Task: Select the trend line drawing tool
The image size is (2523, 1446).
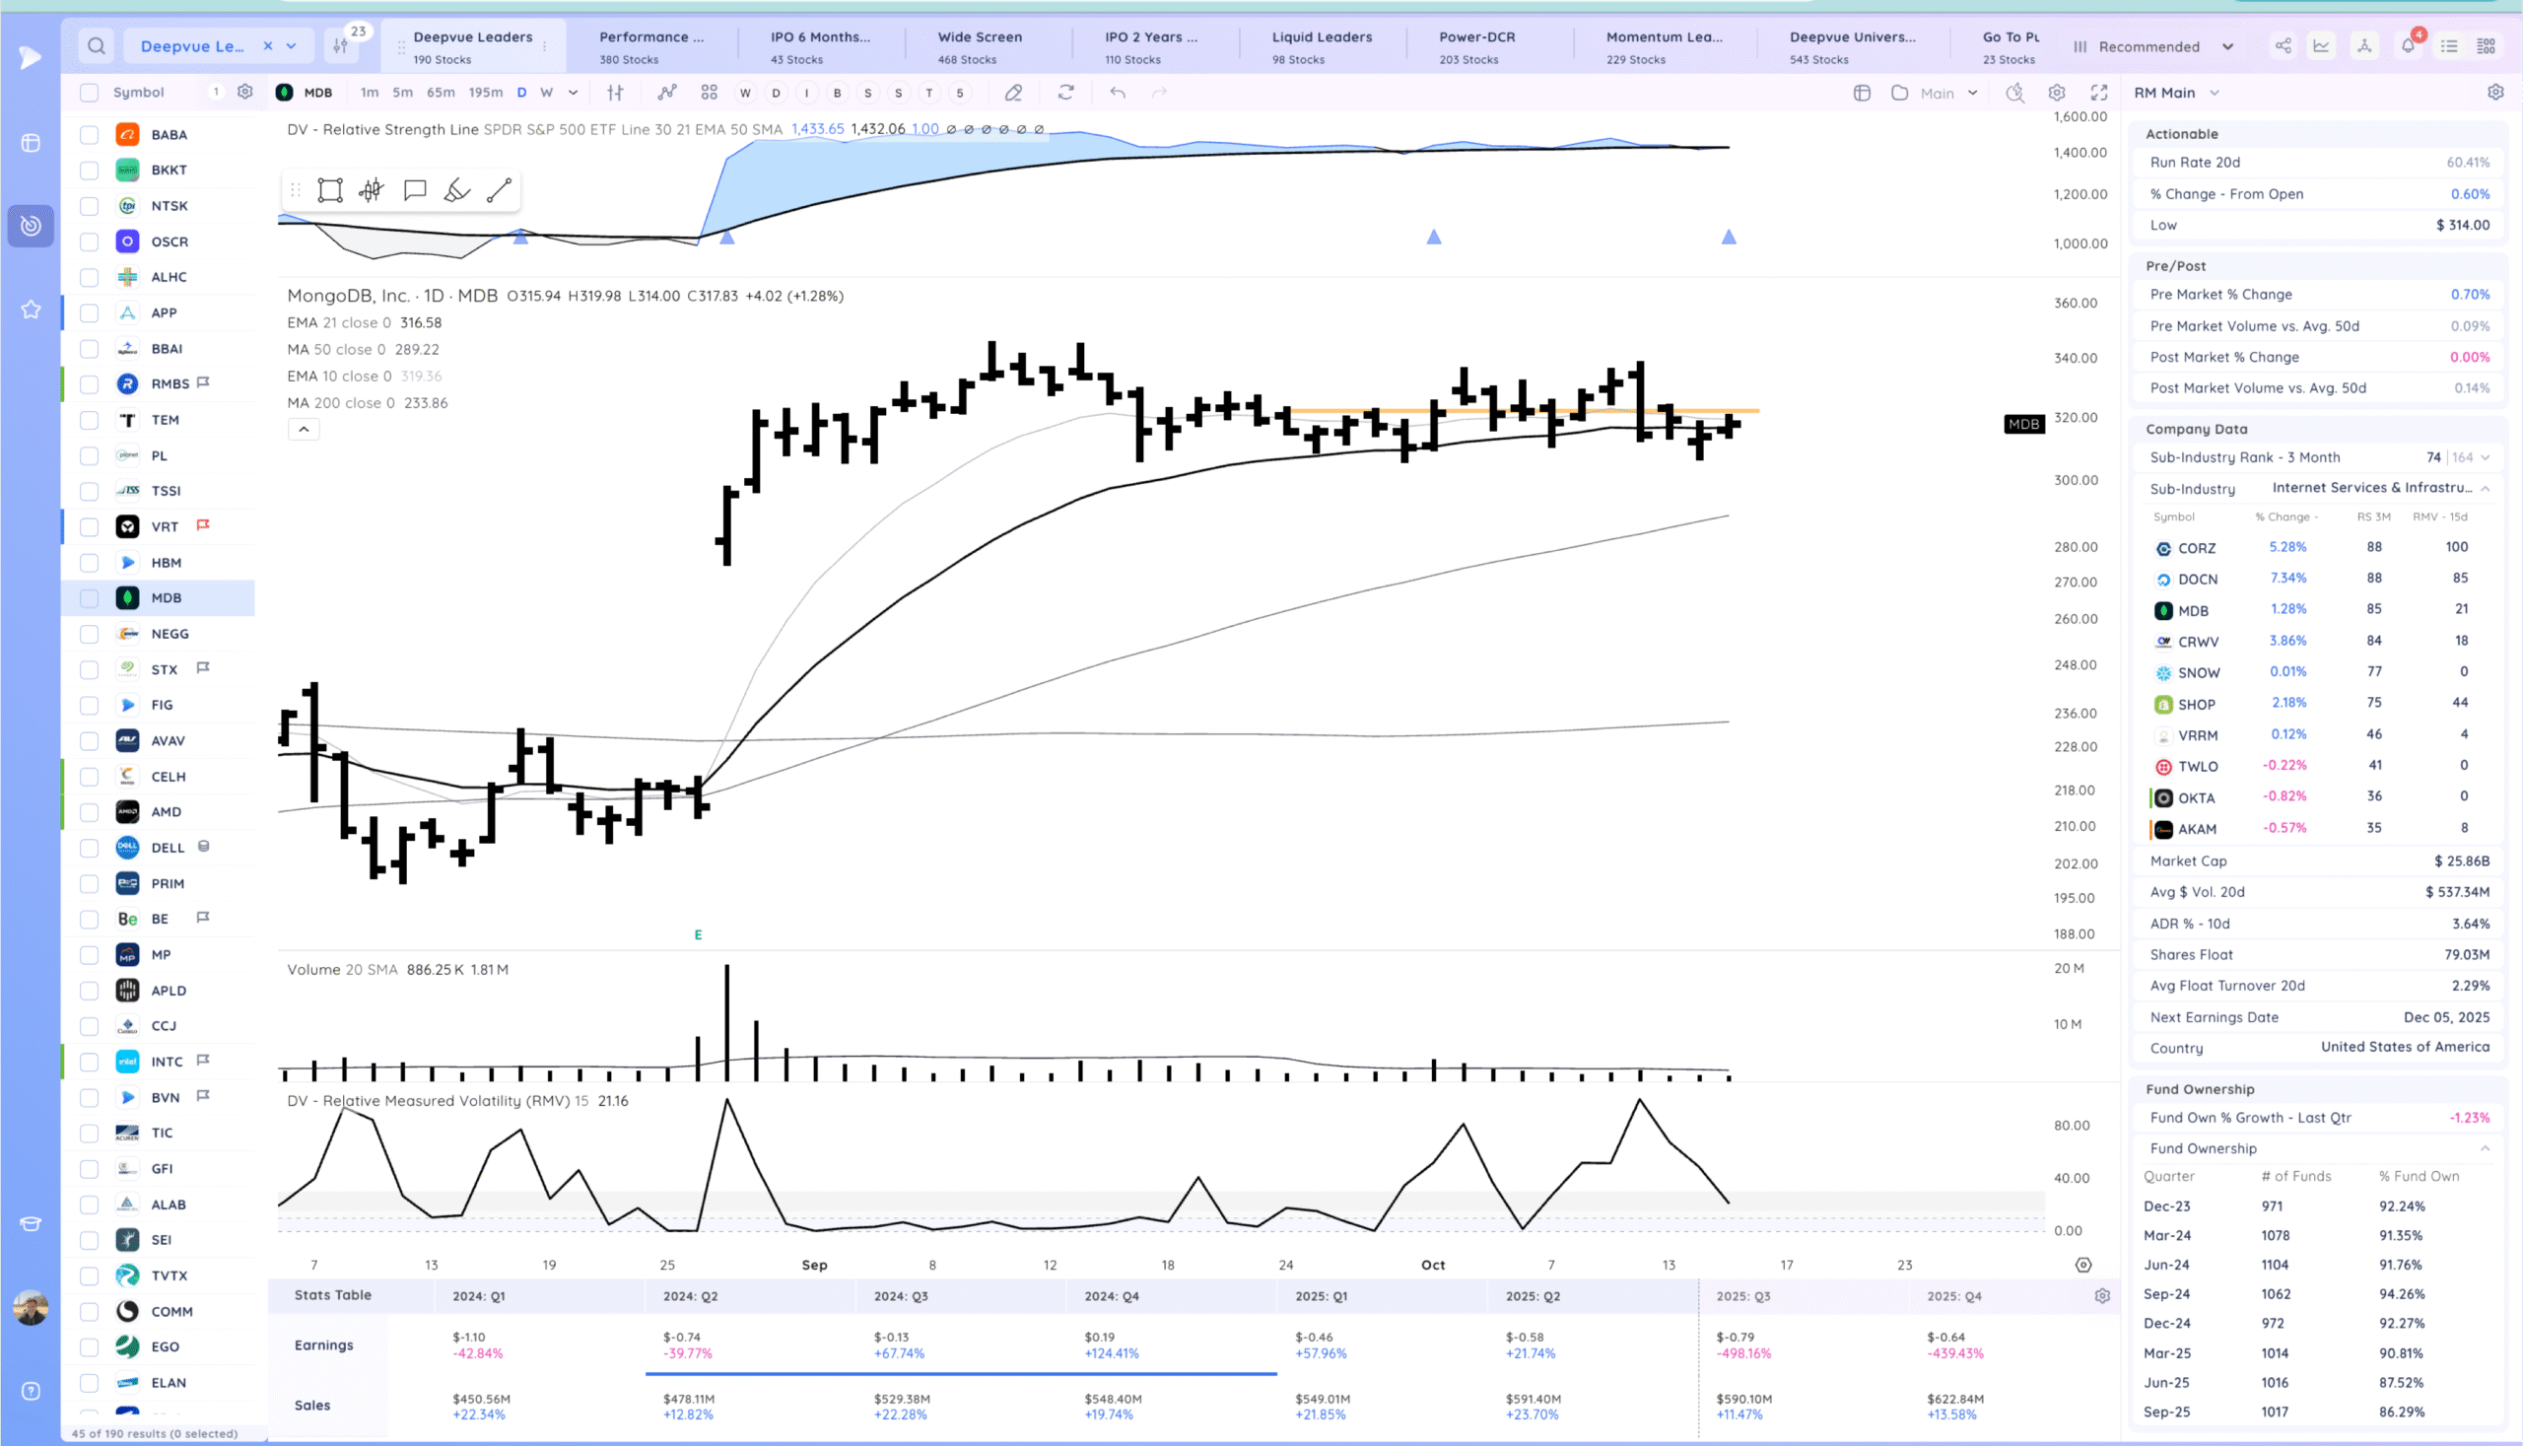Action: [x=500, y=190]
